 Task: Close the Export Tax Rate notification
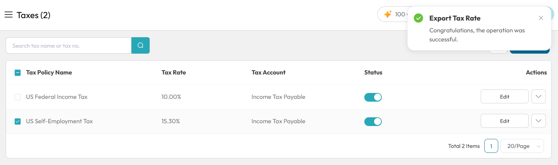pyautogui.click(x=541, y=18)
